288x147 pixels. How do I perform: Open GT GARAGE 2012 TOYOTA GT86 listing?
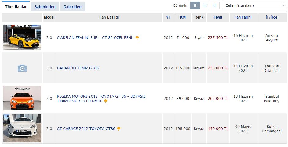pos(86,128)
